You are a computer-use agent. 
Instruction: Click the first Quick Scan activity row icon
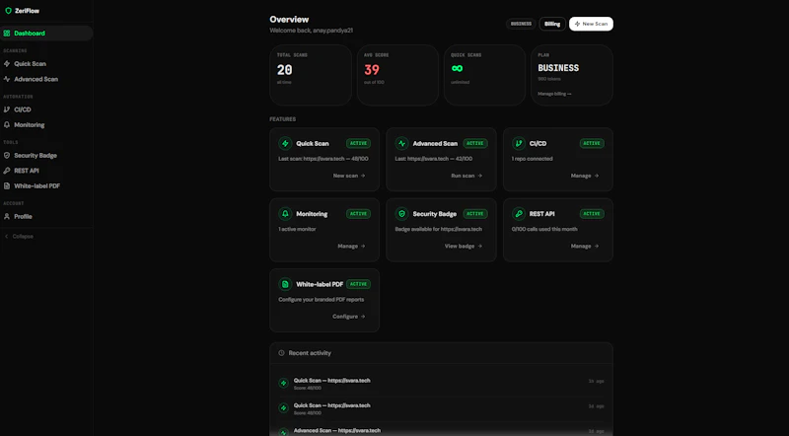283,383
